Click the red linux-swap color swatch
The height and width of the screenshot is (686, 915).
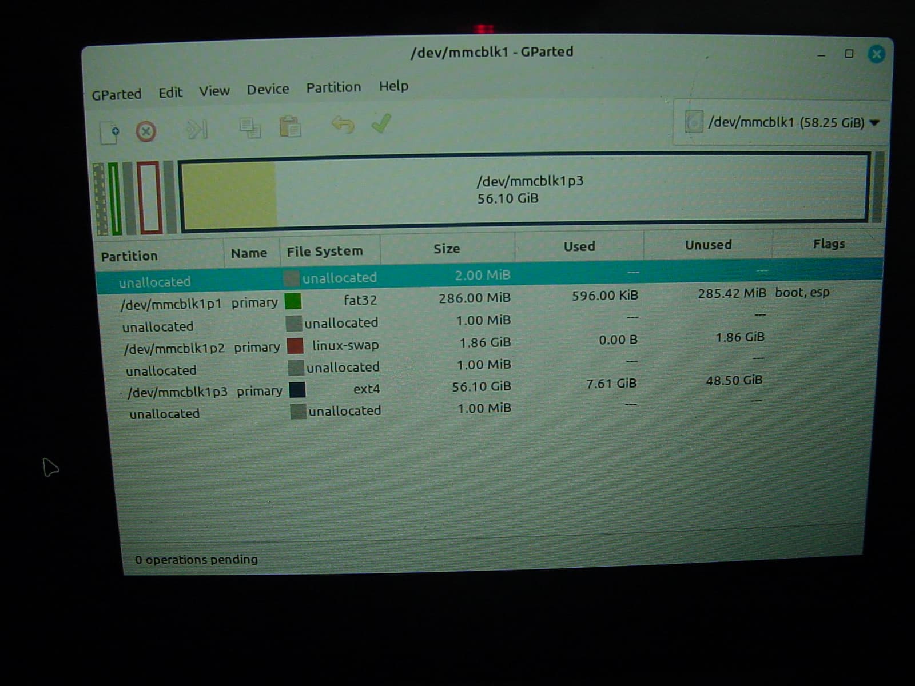pos(295,345)
